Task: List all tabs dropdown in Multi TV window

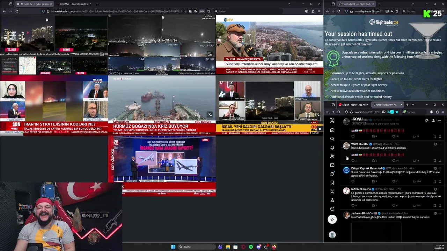Action: [x=288, y=4]
